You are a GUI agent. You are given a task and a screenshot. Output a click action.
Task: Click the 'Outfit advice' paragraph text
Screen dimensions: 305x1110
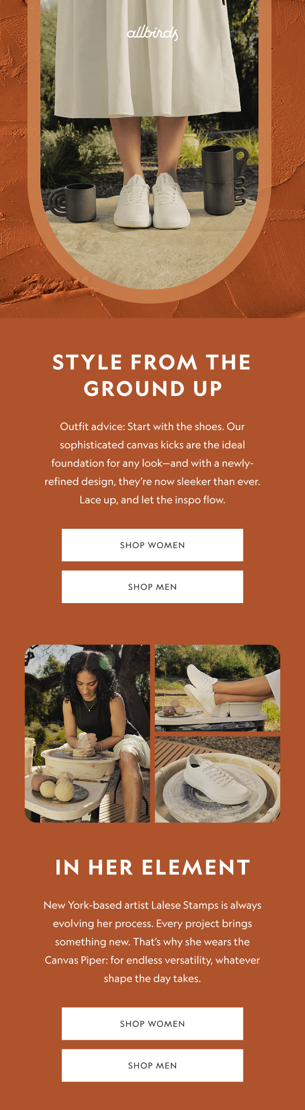pos(152,463)
